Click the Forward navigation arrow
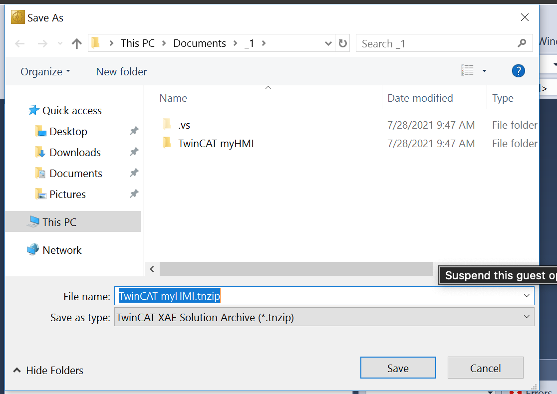Screen dimensions: 557x394 (42, 44)
